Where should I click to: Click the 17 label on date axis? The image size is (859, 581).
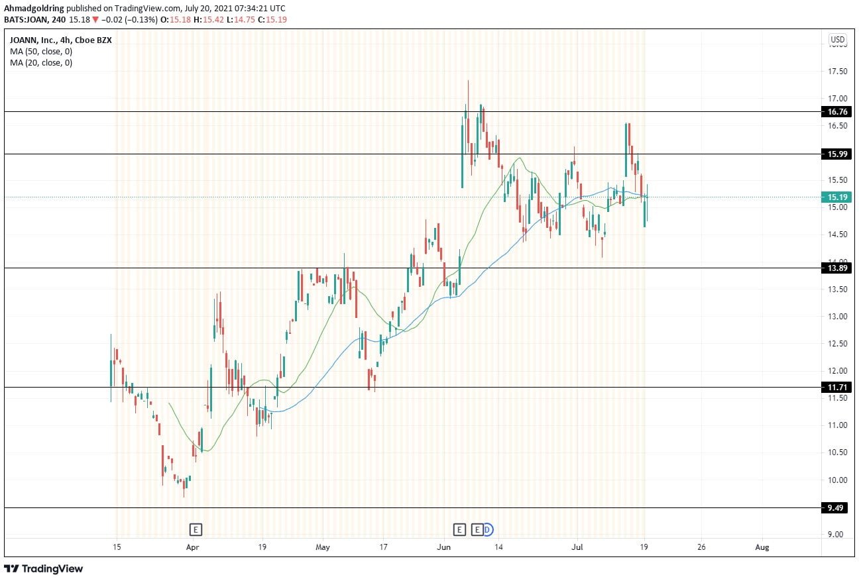383,548
